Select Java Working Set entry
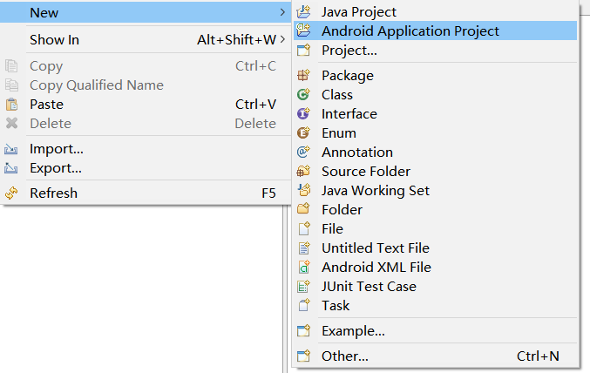Image resolution: width=590 pixels, height=373 pixels. [375, 191]
